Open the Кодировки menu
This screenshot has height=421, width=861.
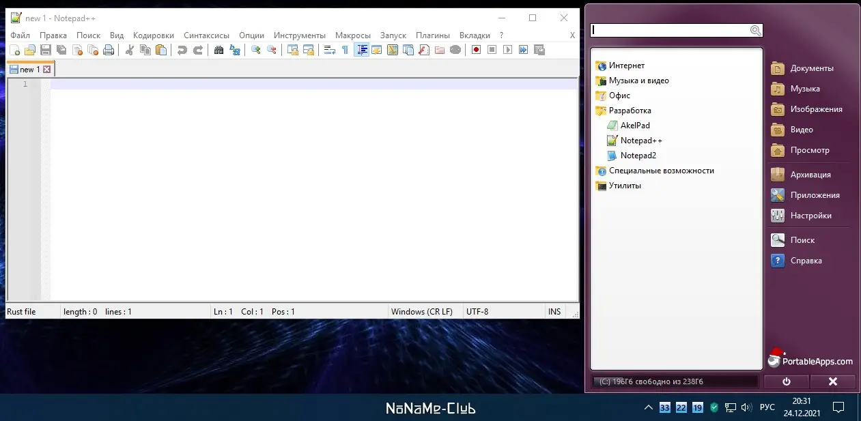pyautogui.click(x=154, y=35)
